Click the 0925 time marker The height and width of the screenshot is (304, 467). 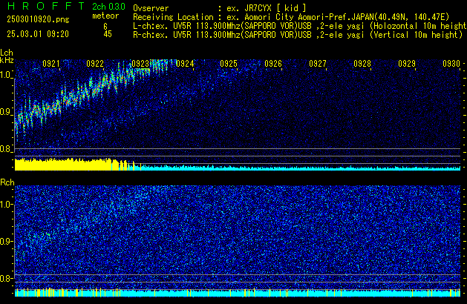click(229, 64)
